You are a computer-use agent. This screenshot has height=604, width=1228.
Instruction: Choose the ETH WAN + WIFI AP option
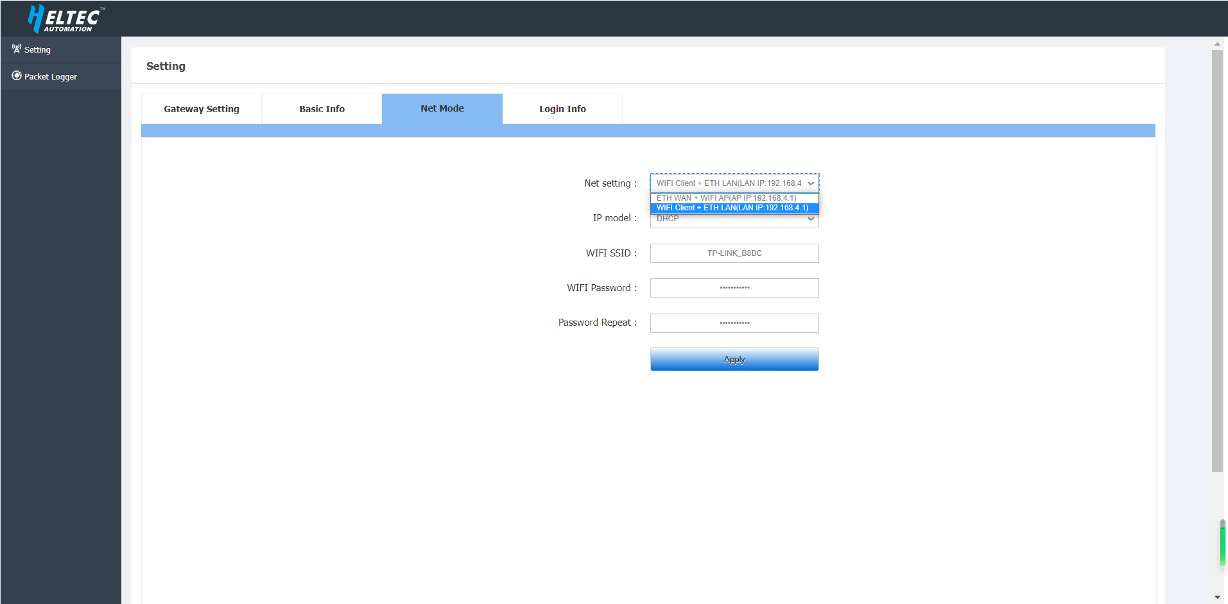(726, 198)
